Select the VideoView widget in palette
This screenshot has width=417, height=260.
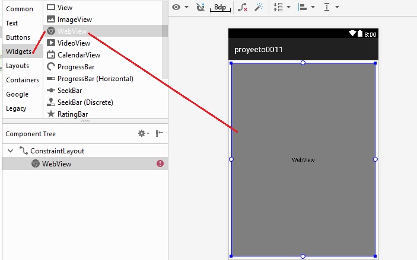click(x=74, y=43)
